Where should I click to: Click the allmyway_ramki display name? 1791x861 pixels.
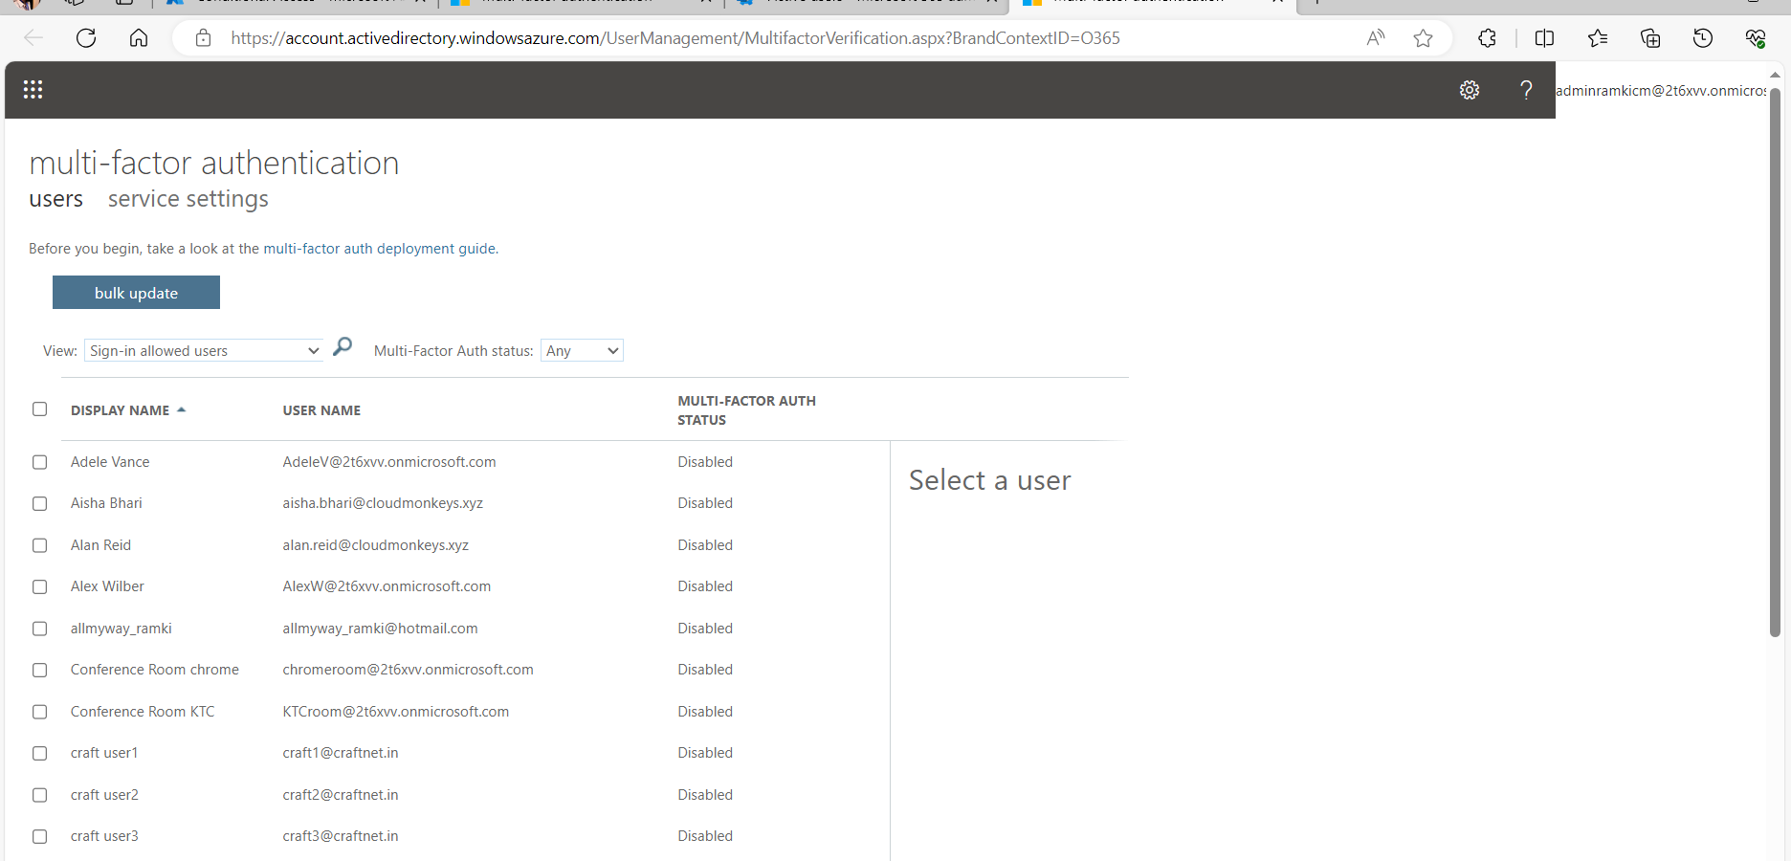click(122, 629)
